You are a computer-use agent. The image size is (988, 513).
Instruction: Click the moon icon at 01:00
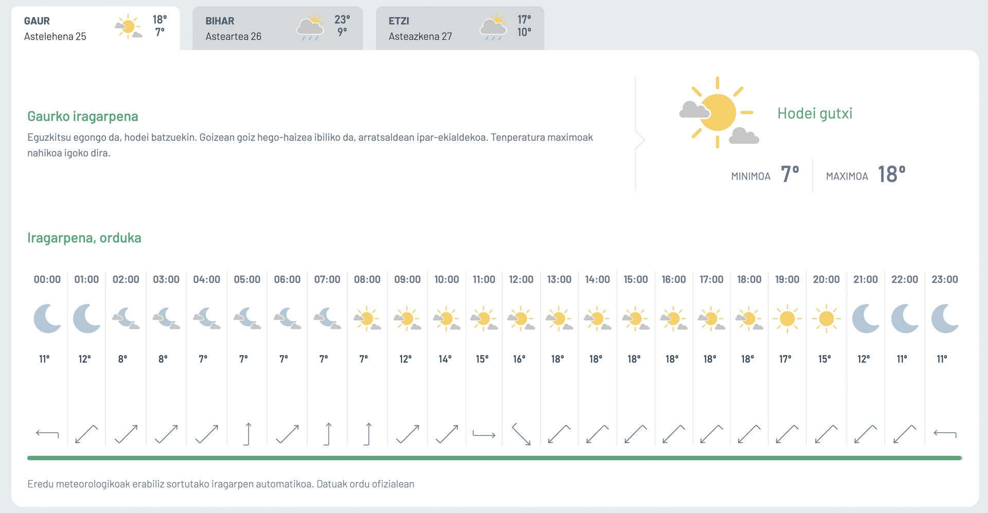coord(87,319)
